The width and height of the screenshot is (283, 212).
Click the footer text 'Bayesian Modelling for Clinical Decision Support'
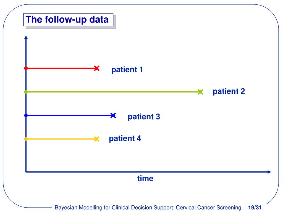point(114,208)
